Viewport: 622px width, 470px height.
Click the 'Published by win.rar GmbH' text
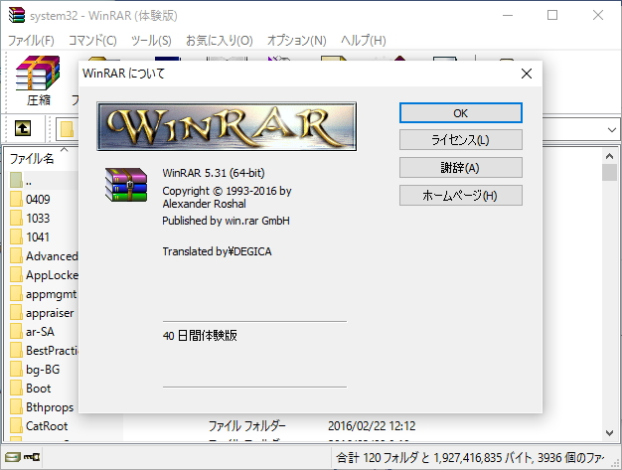pyautogui.click(x=227, y=221)
